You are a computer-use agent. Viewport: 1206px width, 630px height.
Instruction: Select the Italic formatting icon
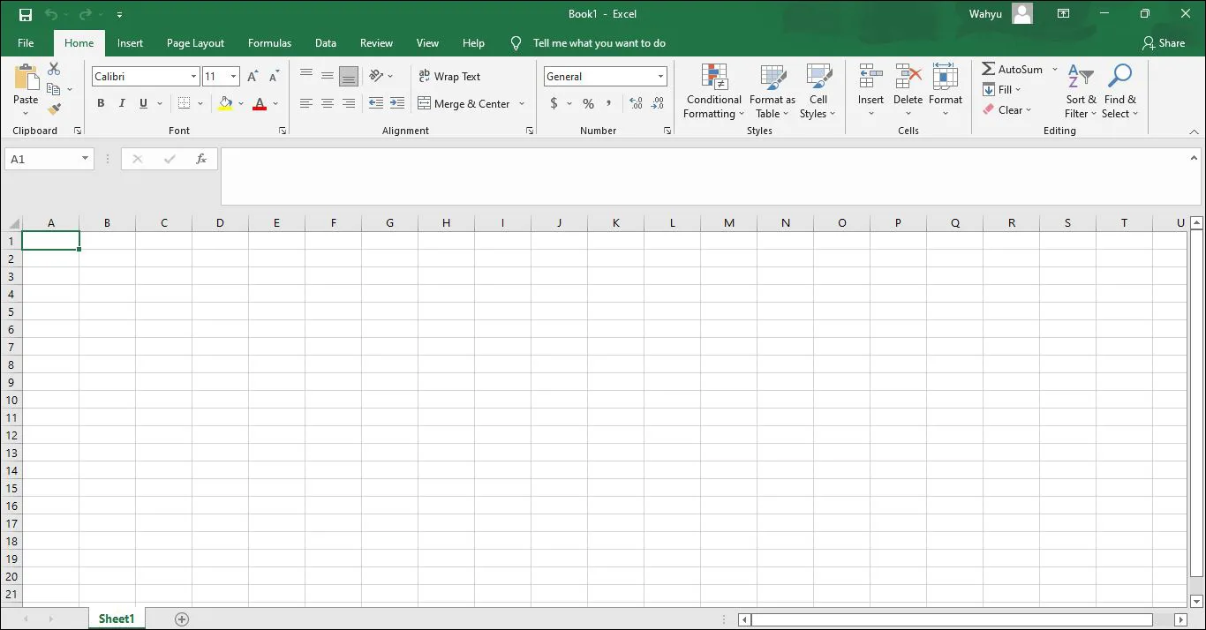(x=121, y=103)
